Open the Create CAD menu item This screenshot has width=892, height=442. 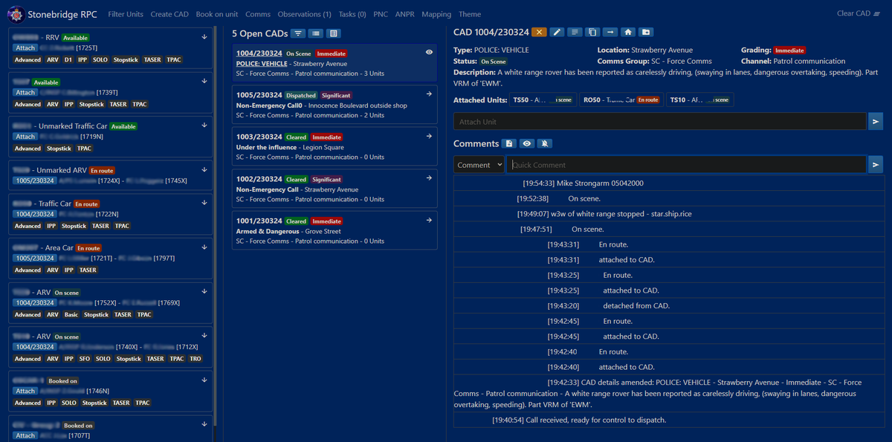tap(169, 14)
